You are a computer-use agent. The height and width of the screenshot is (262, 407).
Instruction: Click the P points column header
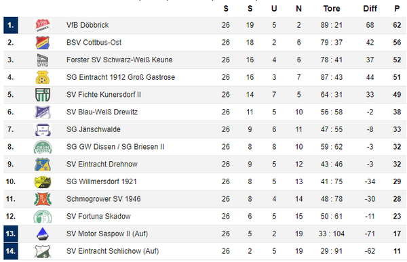click(x=397, y=9)
